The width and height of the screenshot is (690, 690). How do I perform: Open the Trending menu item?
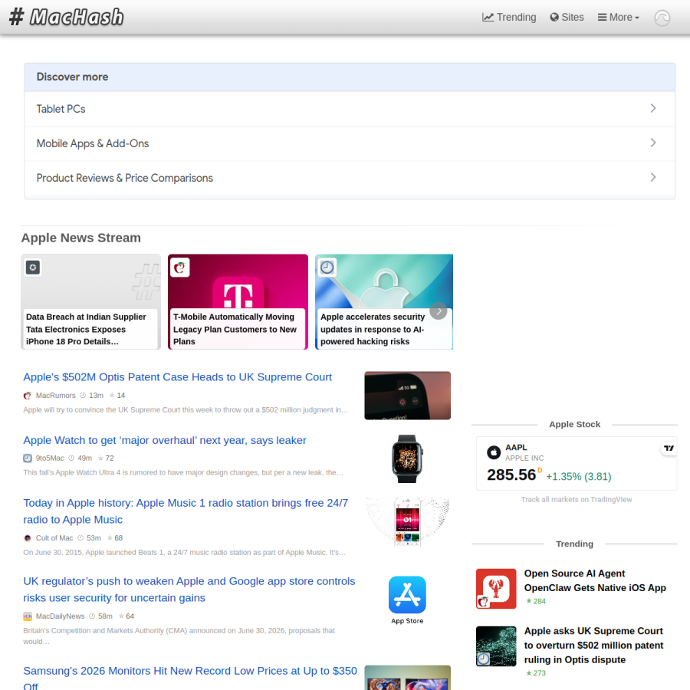(509, 17)
